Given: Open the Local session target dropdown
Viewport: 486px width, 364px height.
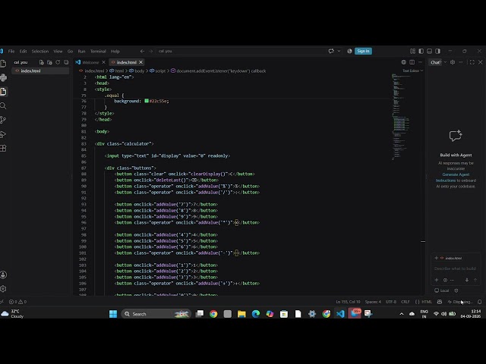Looking at the screenshot, I should click(x=442, y=290).
